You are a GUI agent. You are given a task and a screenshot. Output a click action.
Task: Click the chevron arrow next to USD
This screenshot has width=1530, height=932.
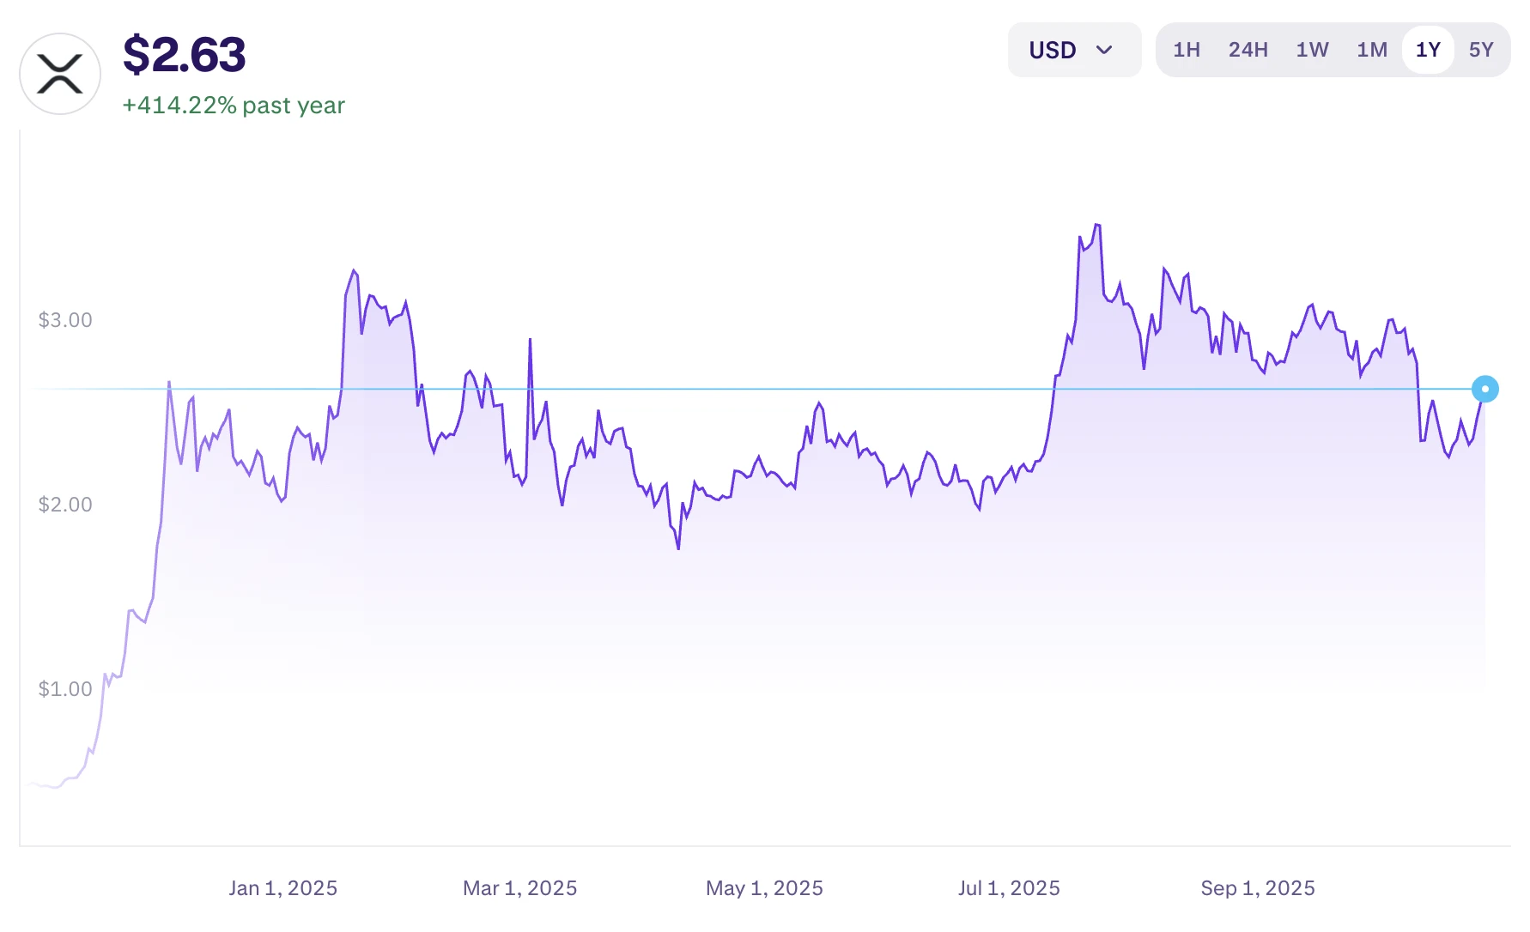pos(1107,51)
